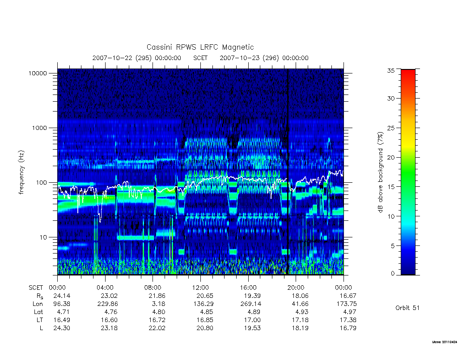The image size is (458, 344).
Task: Click the 'Lat' row label
Action: click(x=38, y=312)
